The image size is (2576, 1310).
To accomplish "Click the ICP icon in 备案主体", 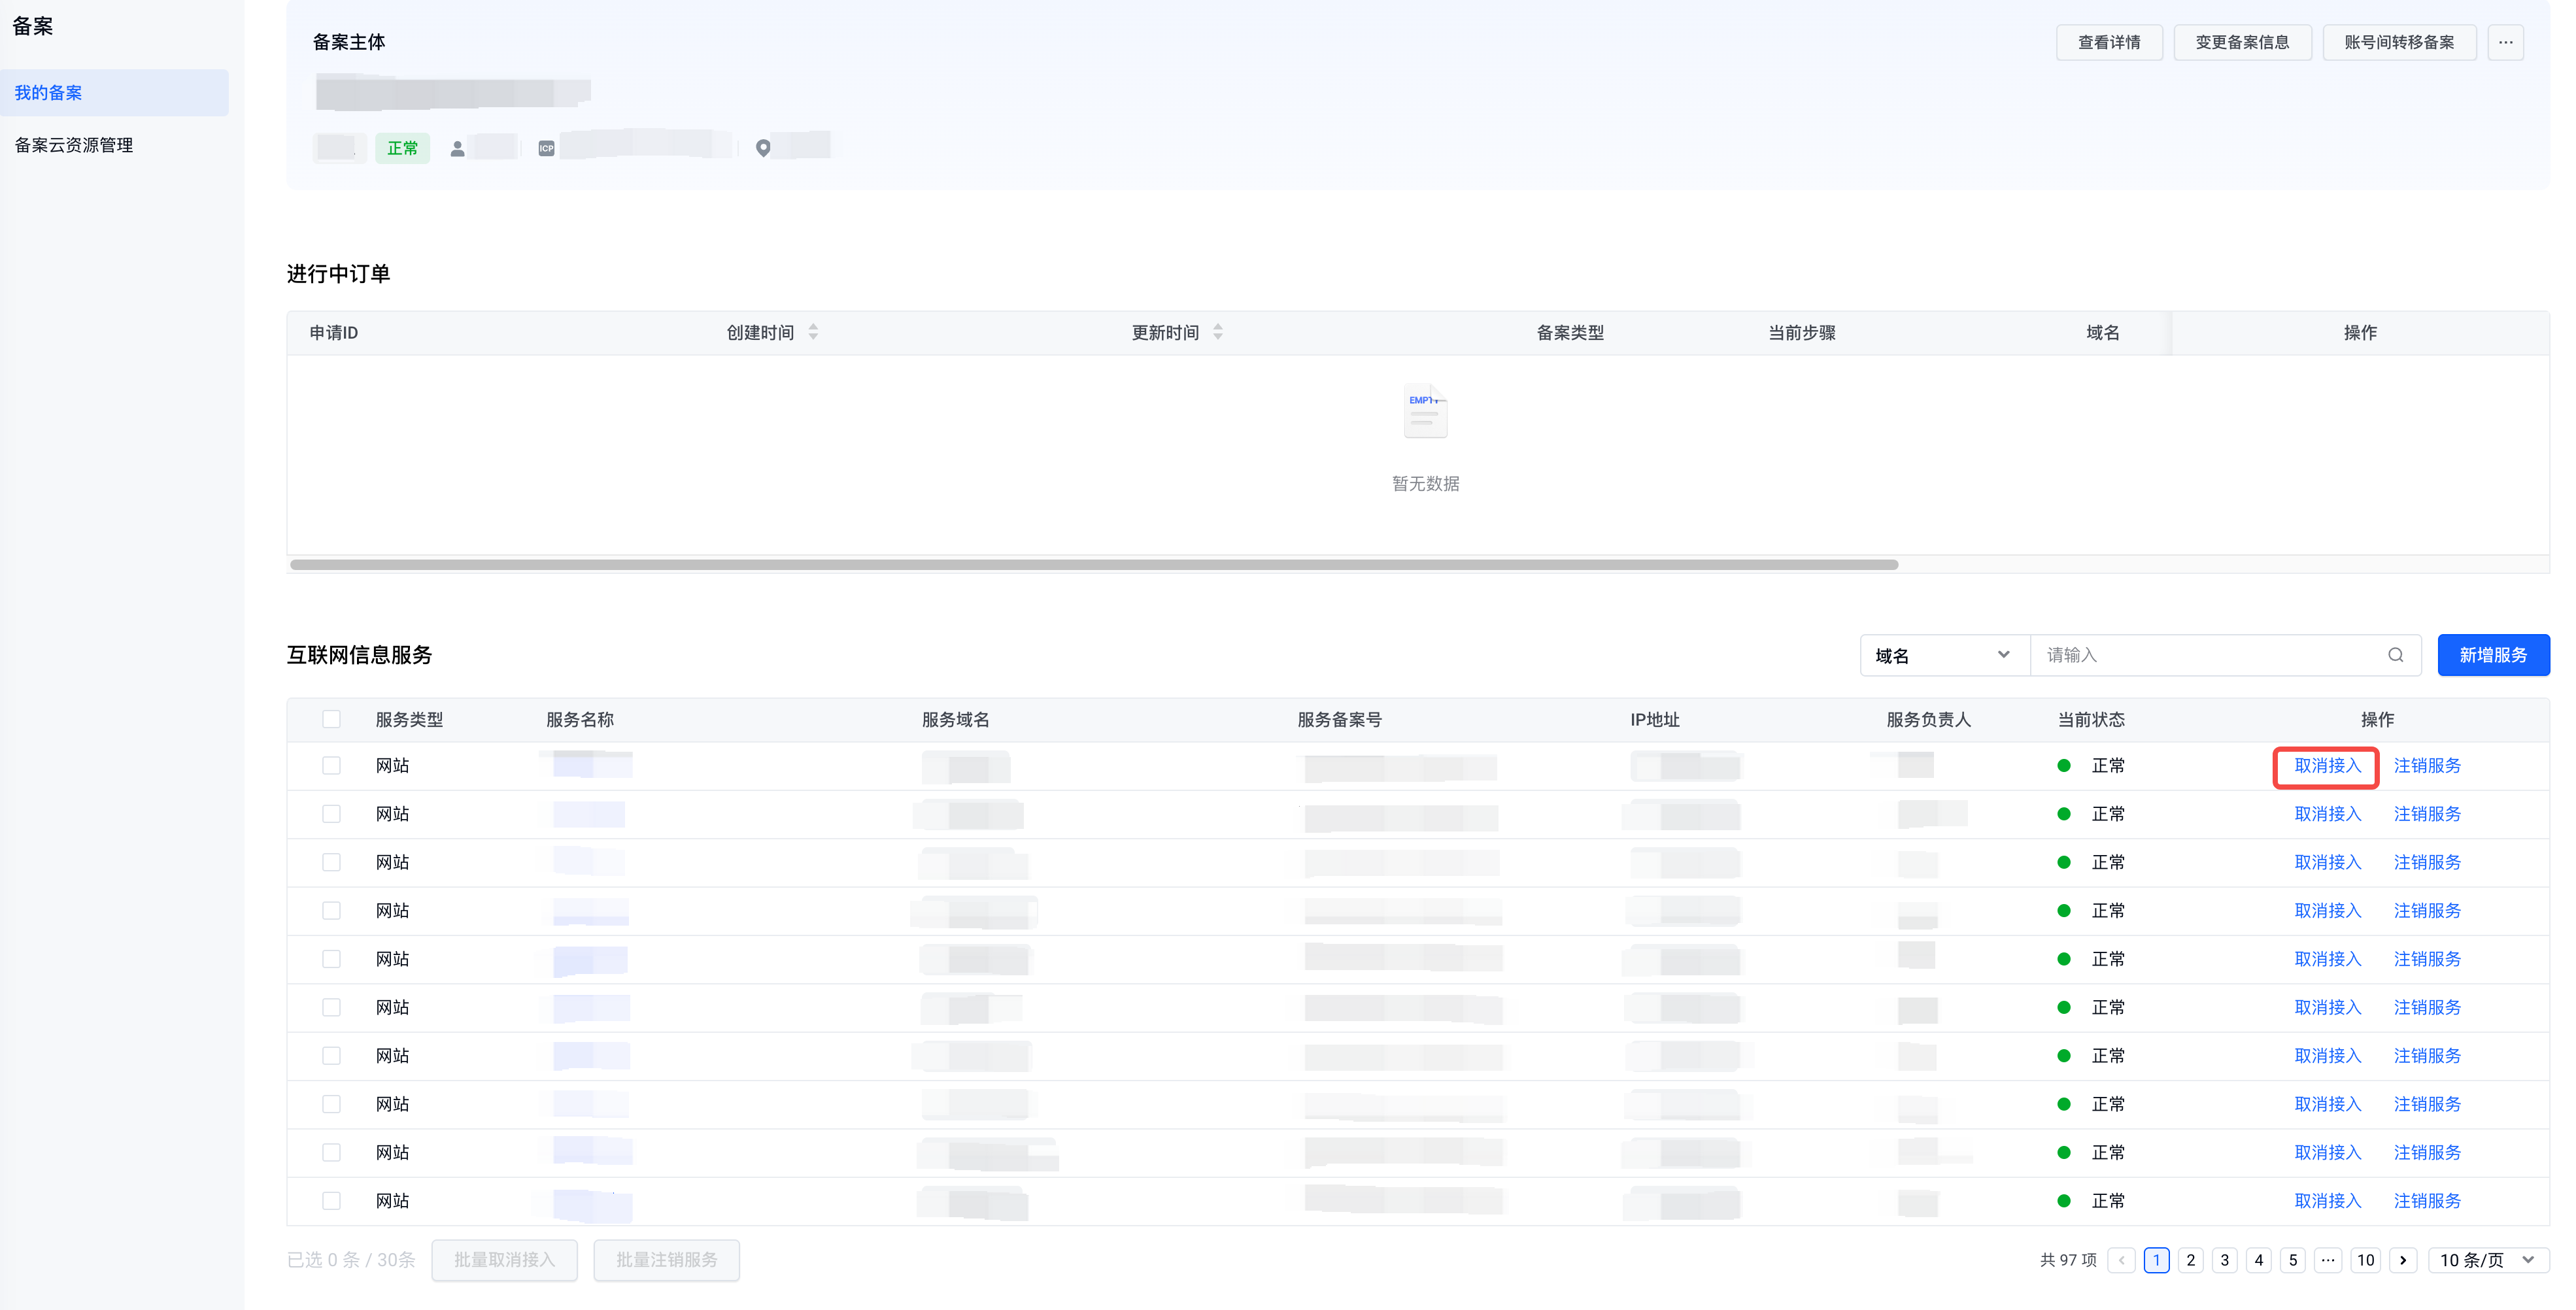I will [x=546, y=148].
